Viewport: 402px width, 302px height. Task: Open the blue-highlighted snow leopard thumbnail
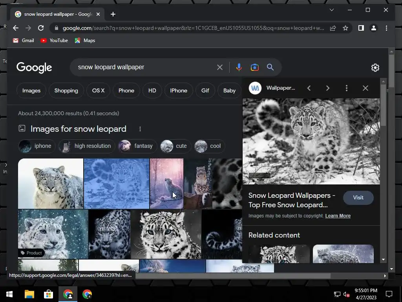tap(117, 183)
